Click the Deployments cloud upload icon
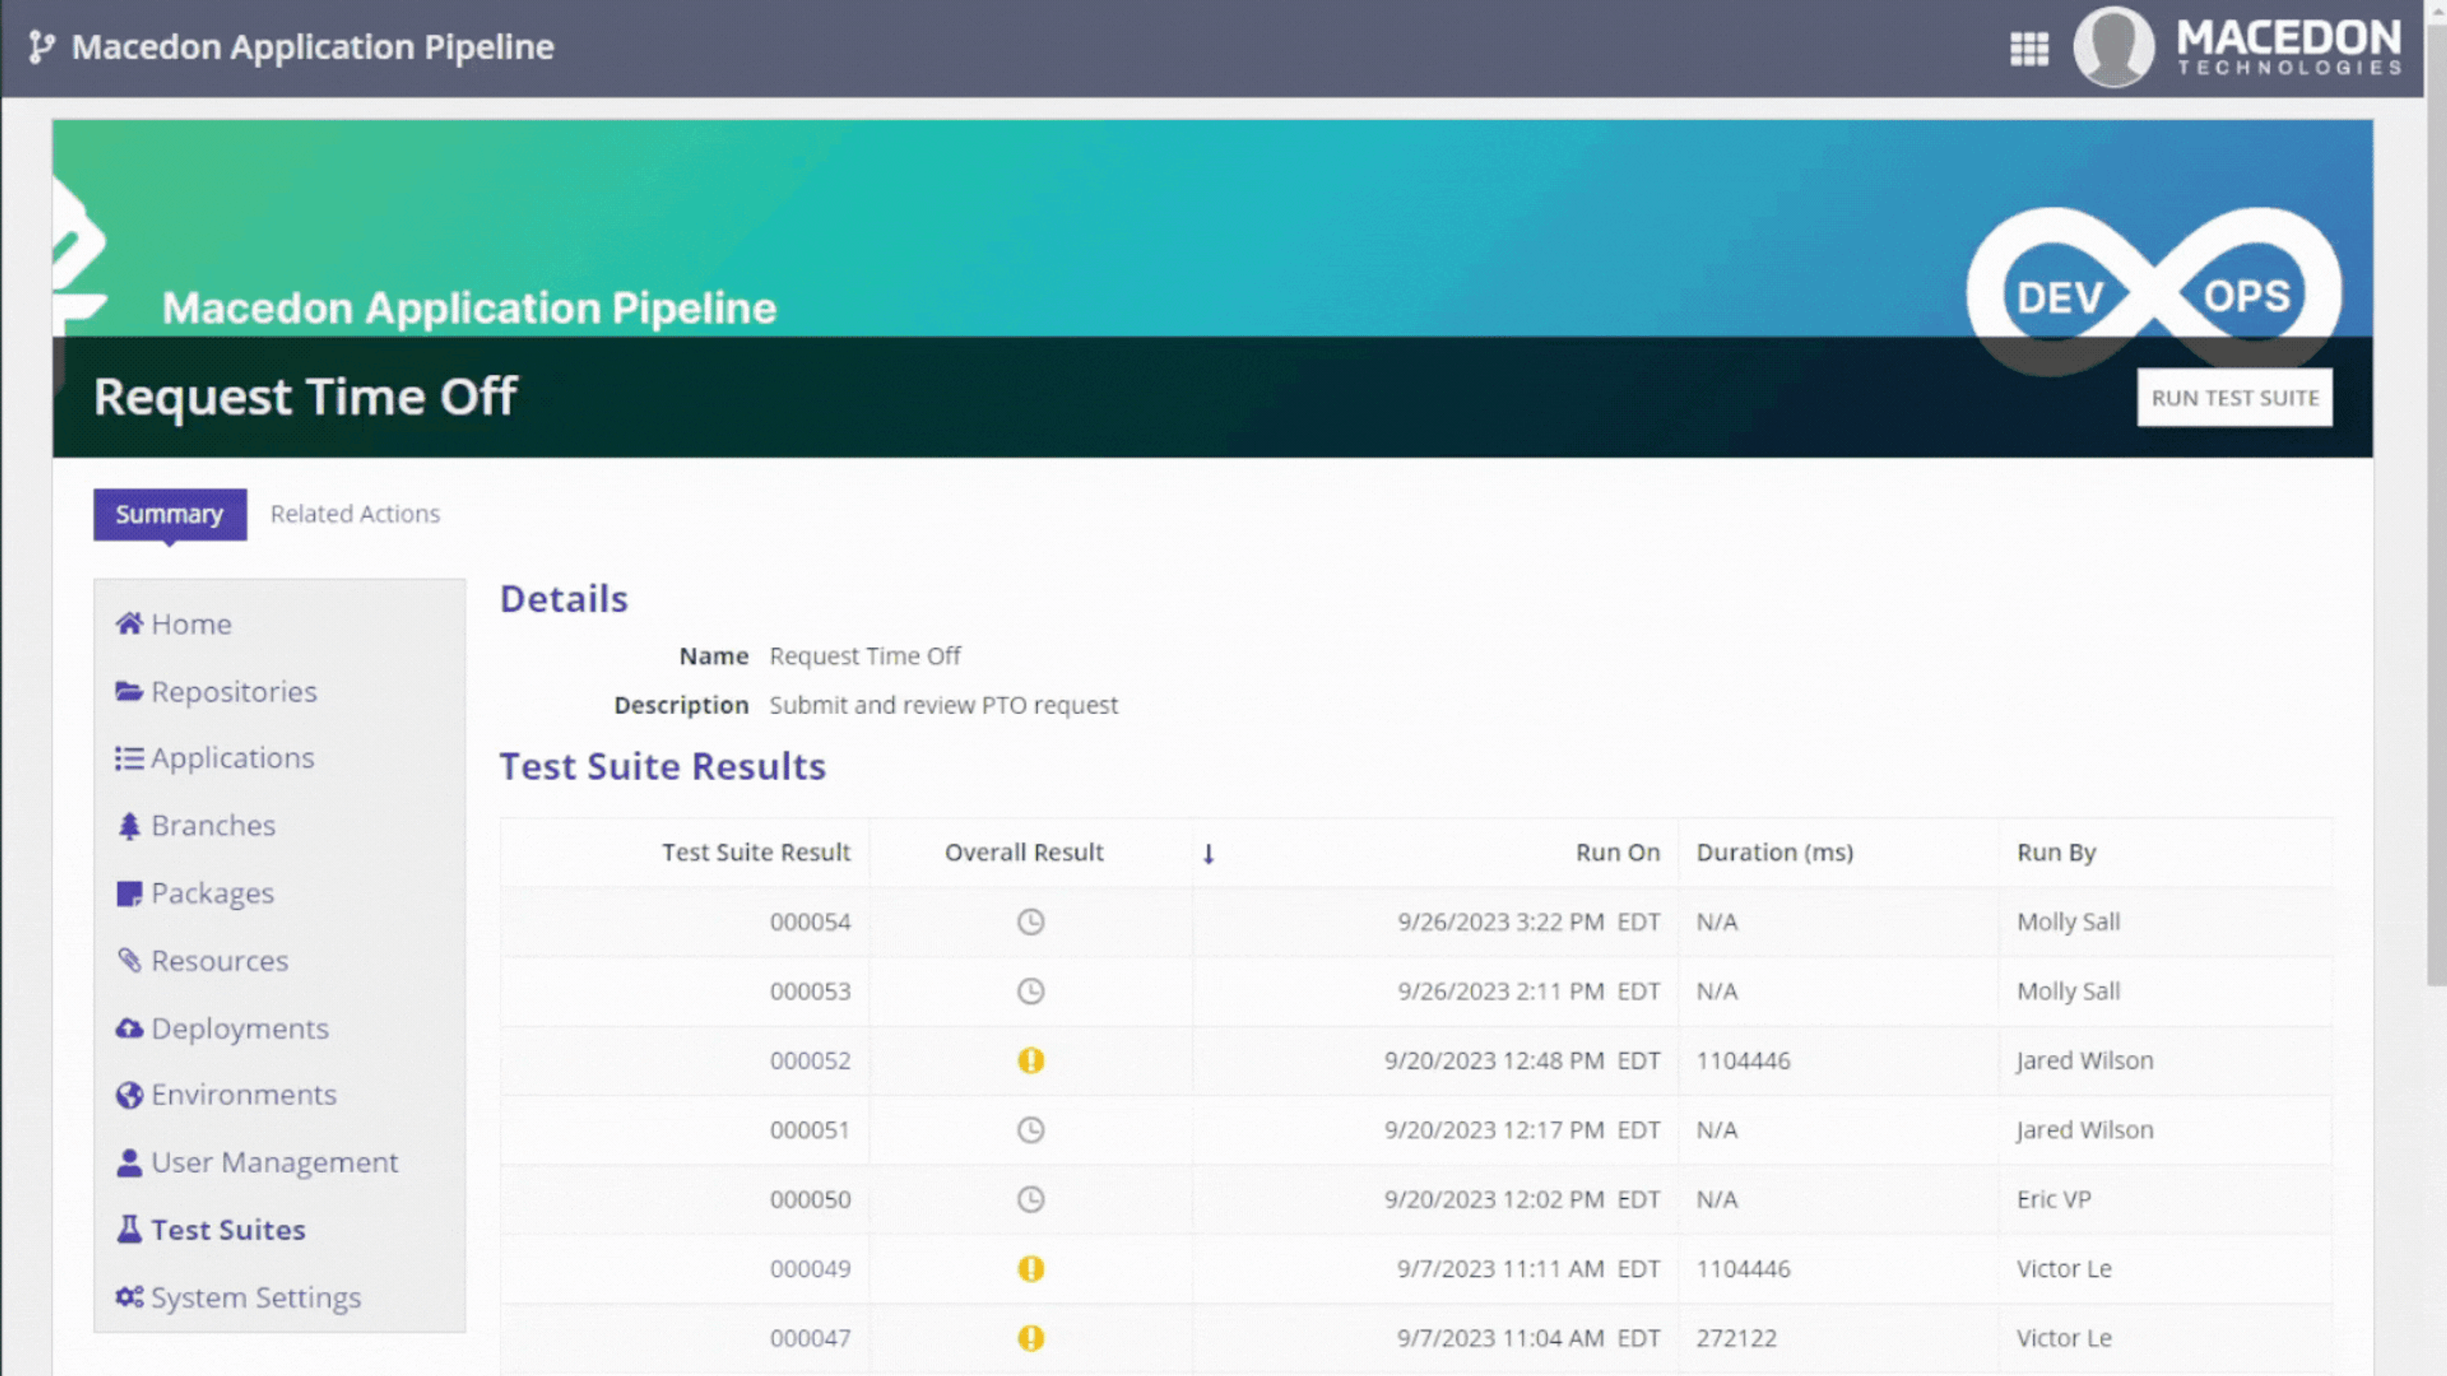The image size is (2447, 1376). coord(129,1028)
